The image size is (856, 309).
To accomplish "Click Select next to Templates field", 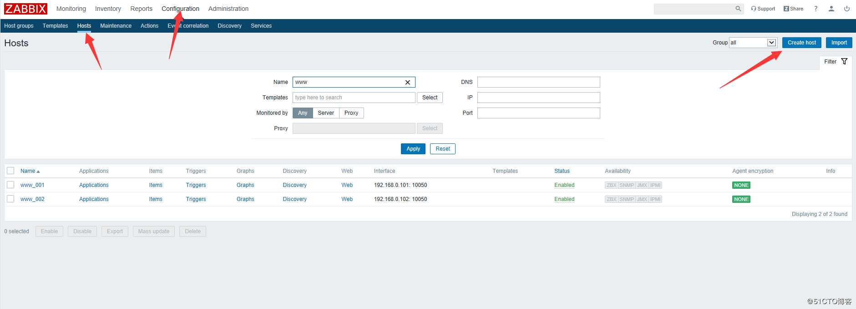I will pyautogui.click(x=430, y=98).
